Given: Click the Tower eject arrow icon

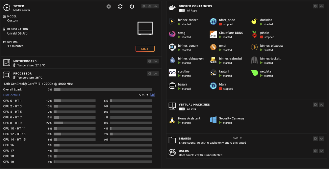Looking at the screenshot, I should (x=150, y=6).
